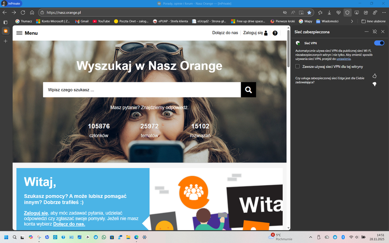Open more options menu in Sieć zabezpieczona panel
Viewport: 389px width, 243px height.
click(366, 32)
